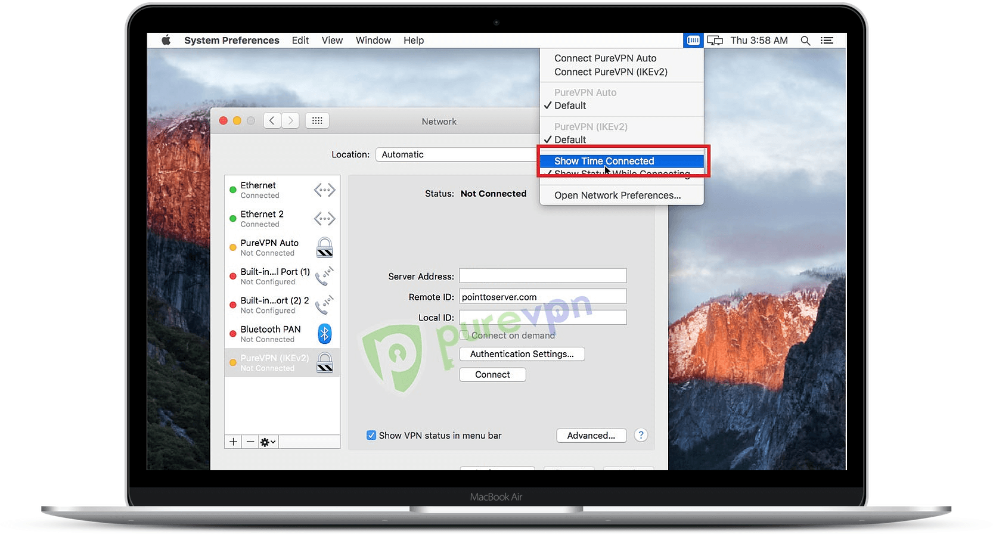Select the Bluetooth PAN service

[283, 334]
